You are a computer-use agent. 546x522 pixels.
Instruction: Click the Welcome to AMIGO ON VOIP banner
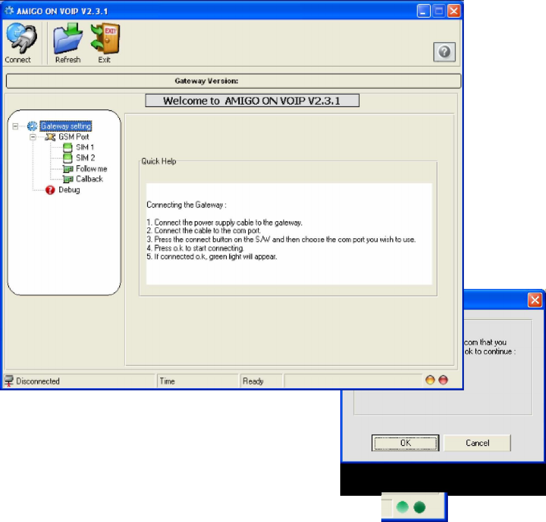click(x=252, y=101)
